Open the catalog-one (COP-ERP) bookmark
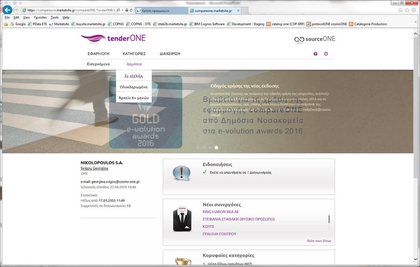The height and width of the screenshot is (267, 420). click(285, 24)
